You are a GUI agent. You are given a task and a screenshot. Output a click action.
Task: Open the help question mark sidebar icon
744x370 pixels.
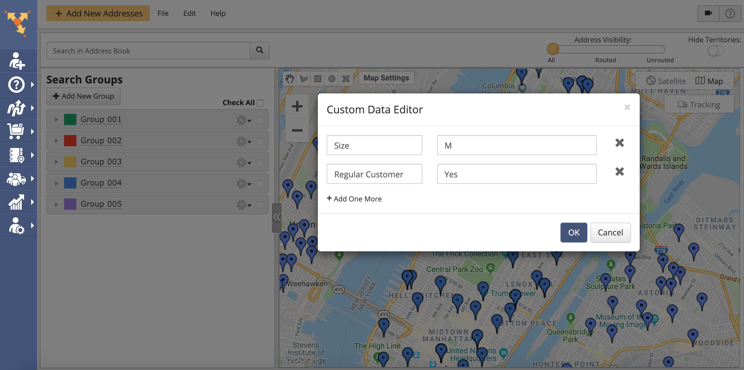16,85
